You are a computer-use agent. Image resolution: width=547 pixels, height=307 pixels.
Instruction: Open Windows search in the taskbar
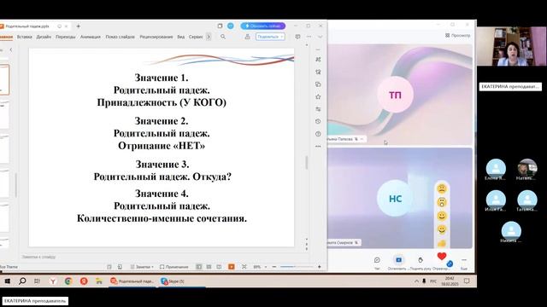pos(22,281)
